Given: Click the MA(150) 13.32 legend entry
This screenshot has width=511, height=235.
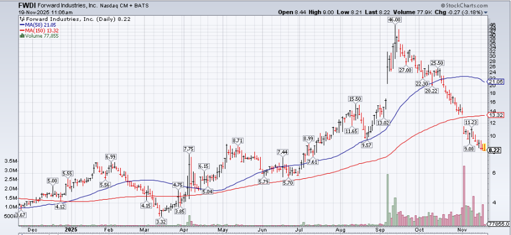Looking at the screenshot, I should click(40, 30).
